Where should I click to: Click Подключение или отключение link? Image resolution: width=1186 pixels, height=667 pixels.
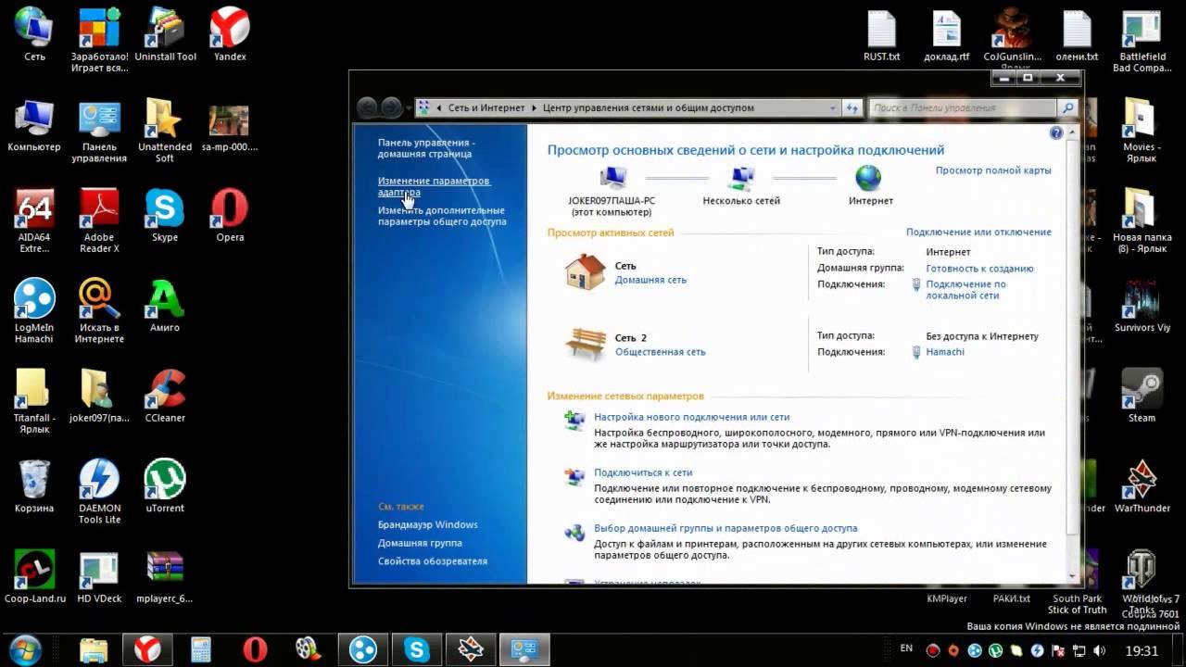tap(978, 232)
